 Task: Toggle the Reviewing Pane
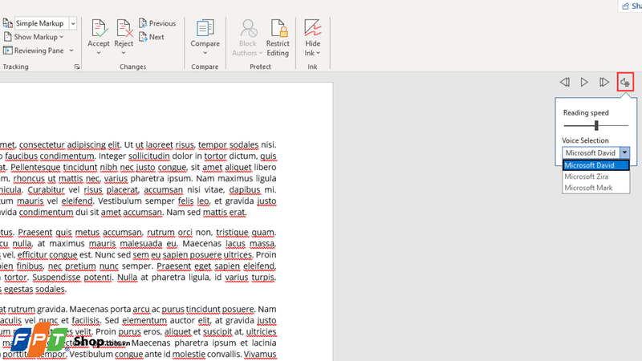coord(34,51)
